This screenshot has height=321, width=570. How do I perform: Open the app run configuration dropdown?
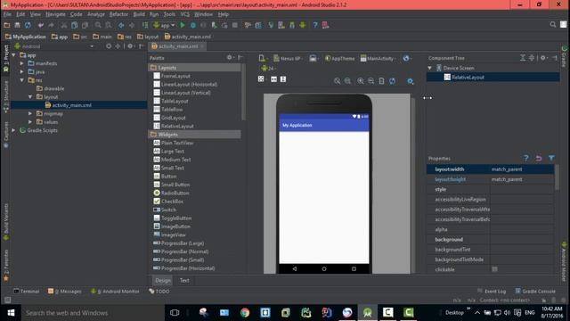[164, 25]
